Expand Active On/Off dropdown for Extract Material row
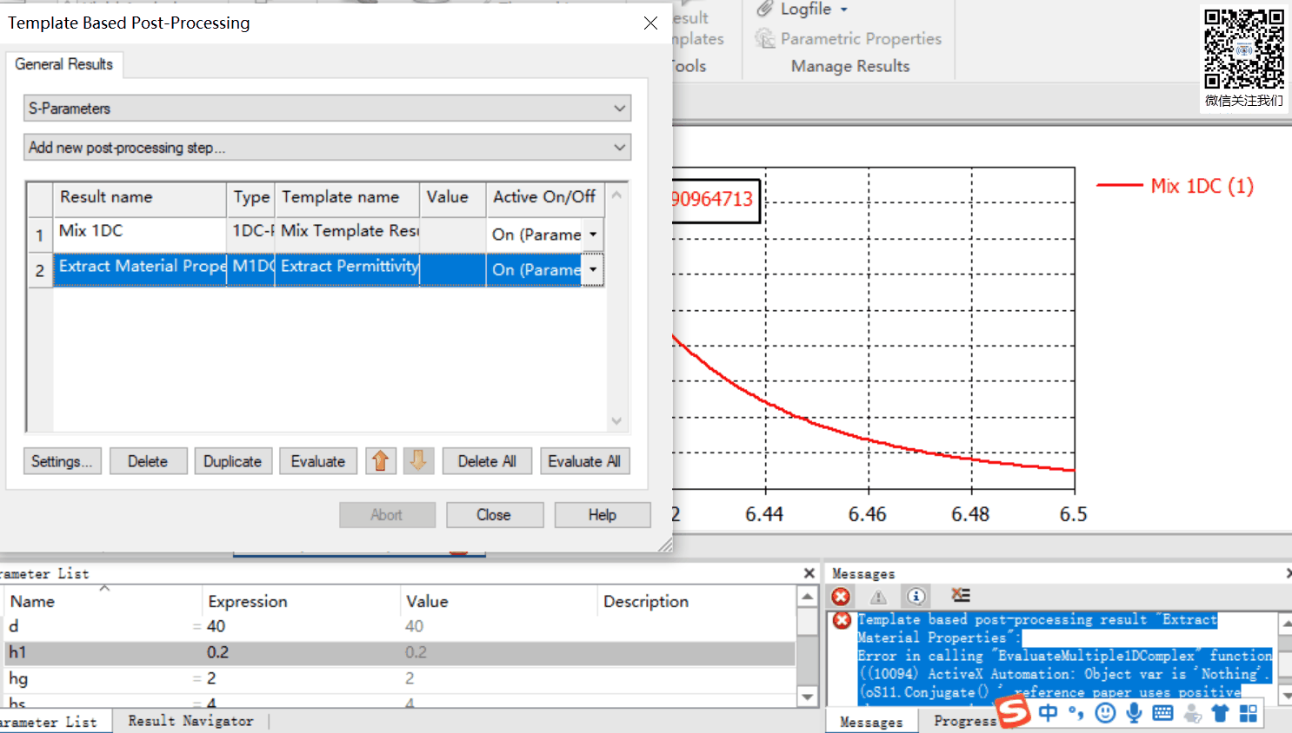Screen dimensions: 1292x733 [x=593, y=269]
